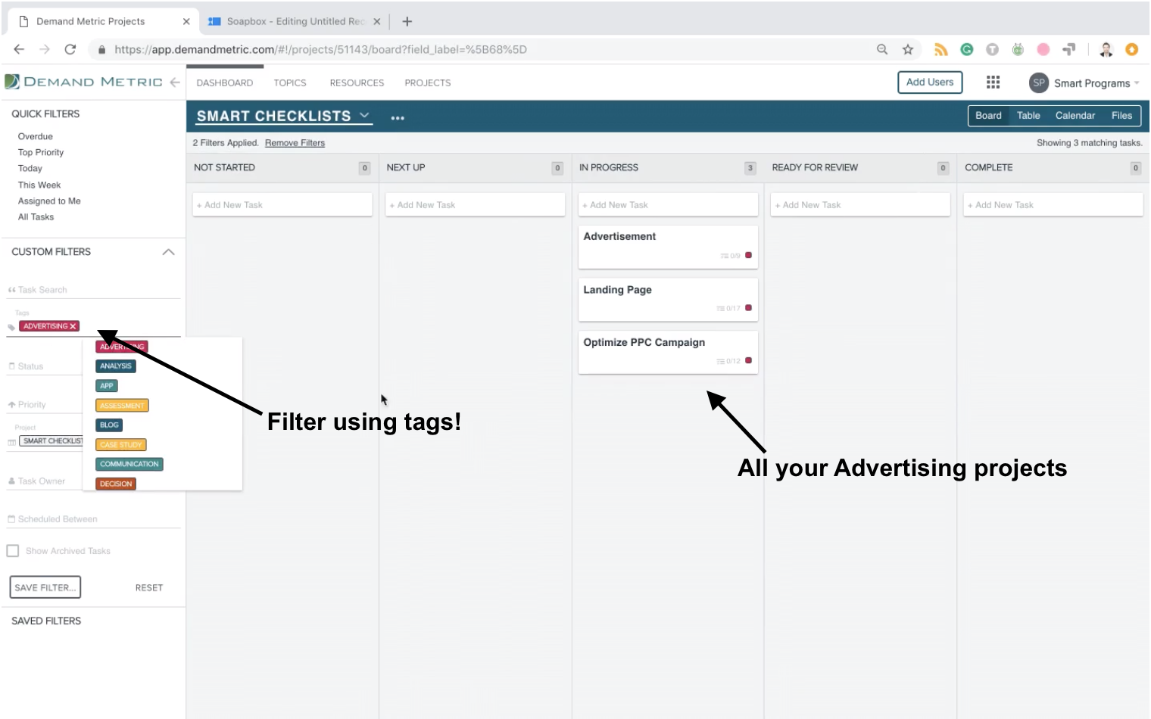
Task: Click the SP user avatar
Action: [1038, 82]
